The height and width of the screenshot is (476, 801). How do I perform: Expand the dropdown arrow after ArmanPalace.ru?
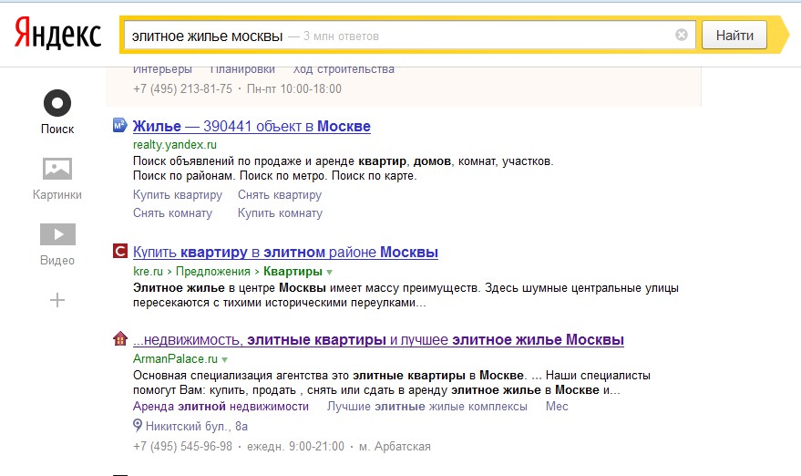(225, 359)
